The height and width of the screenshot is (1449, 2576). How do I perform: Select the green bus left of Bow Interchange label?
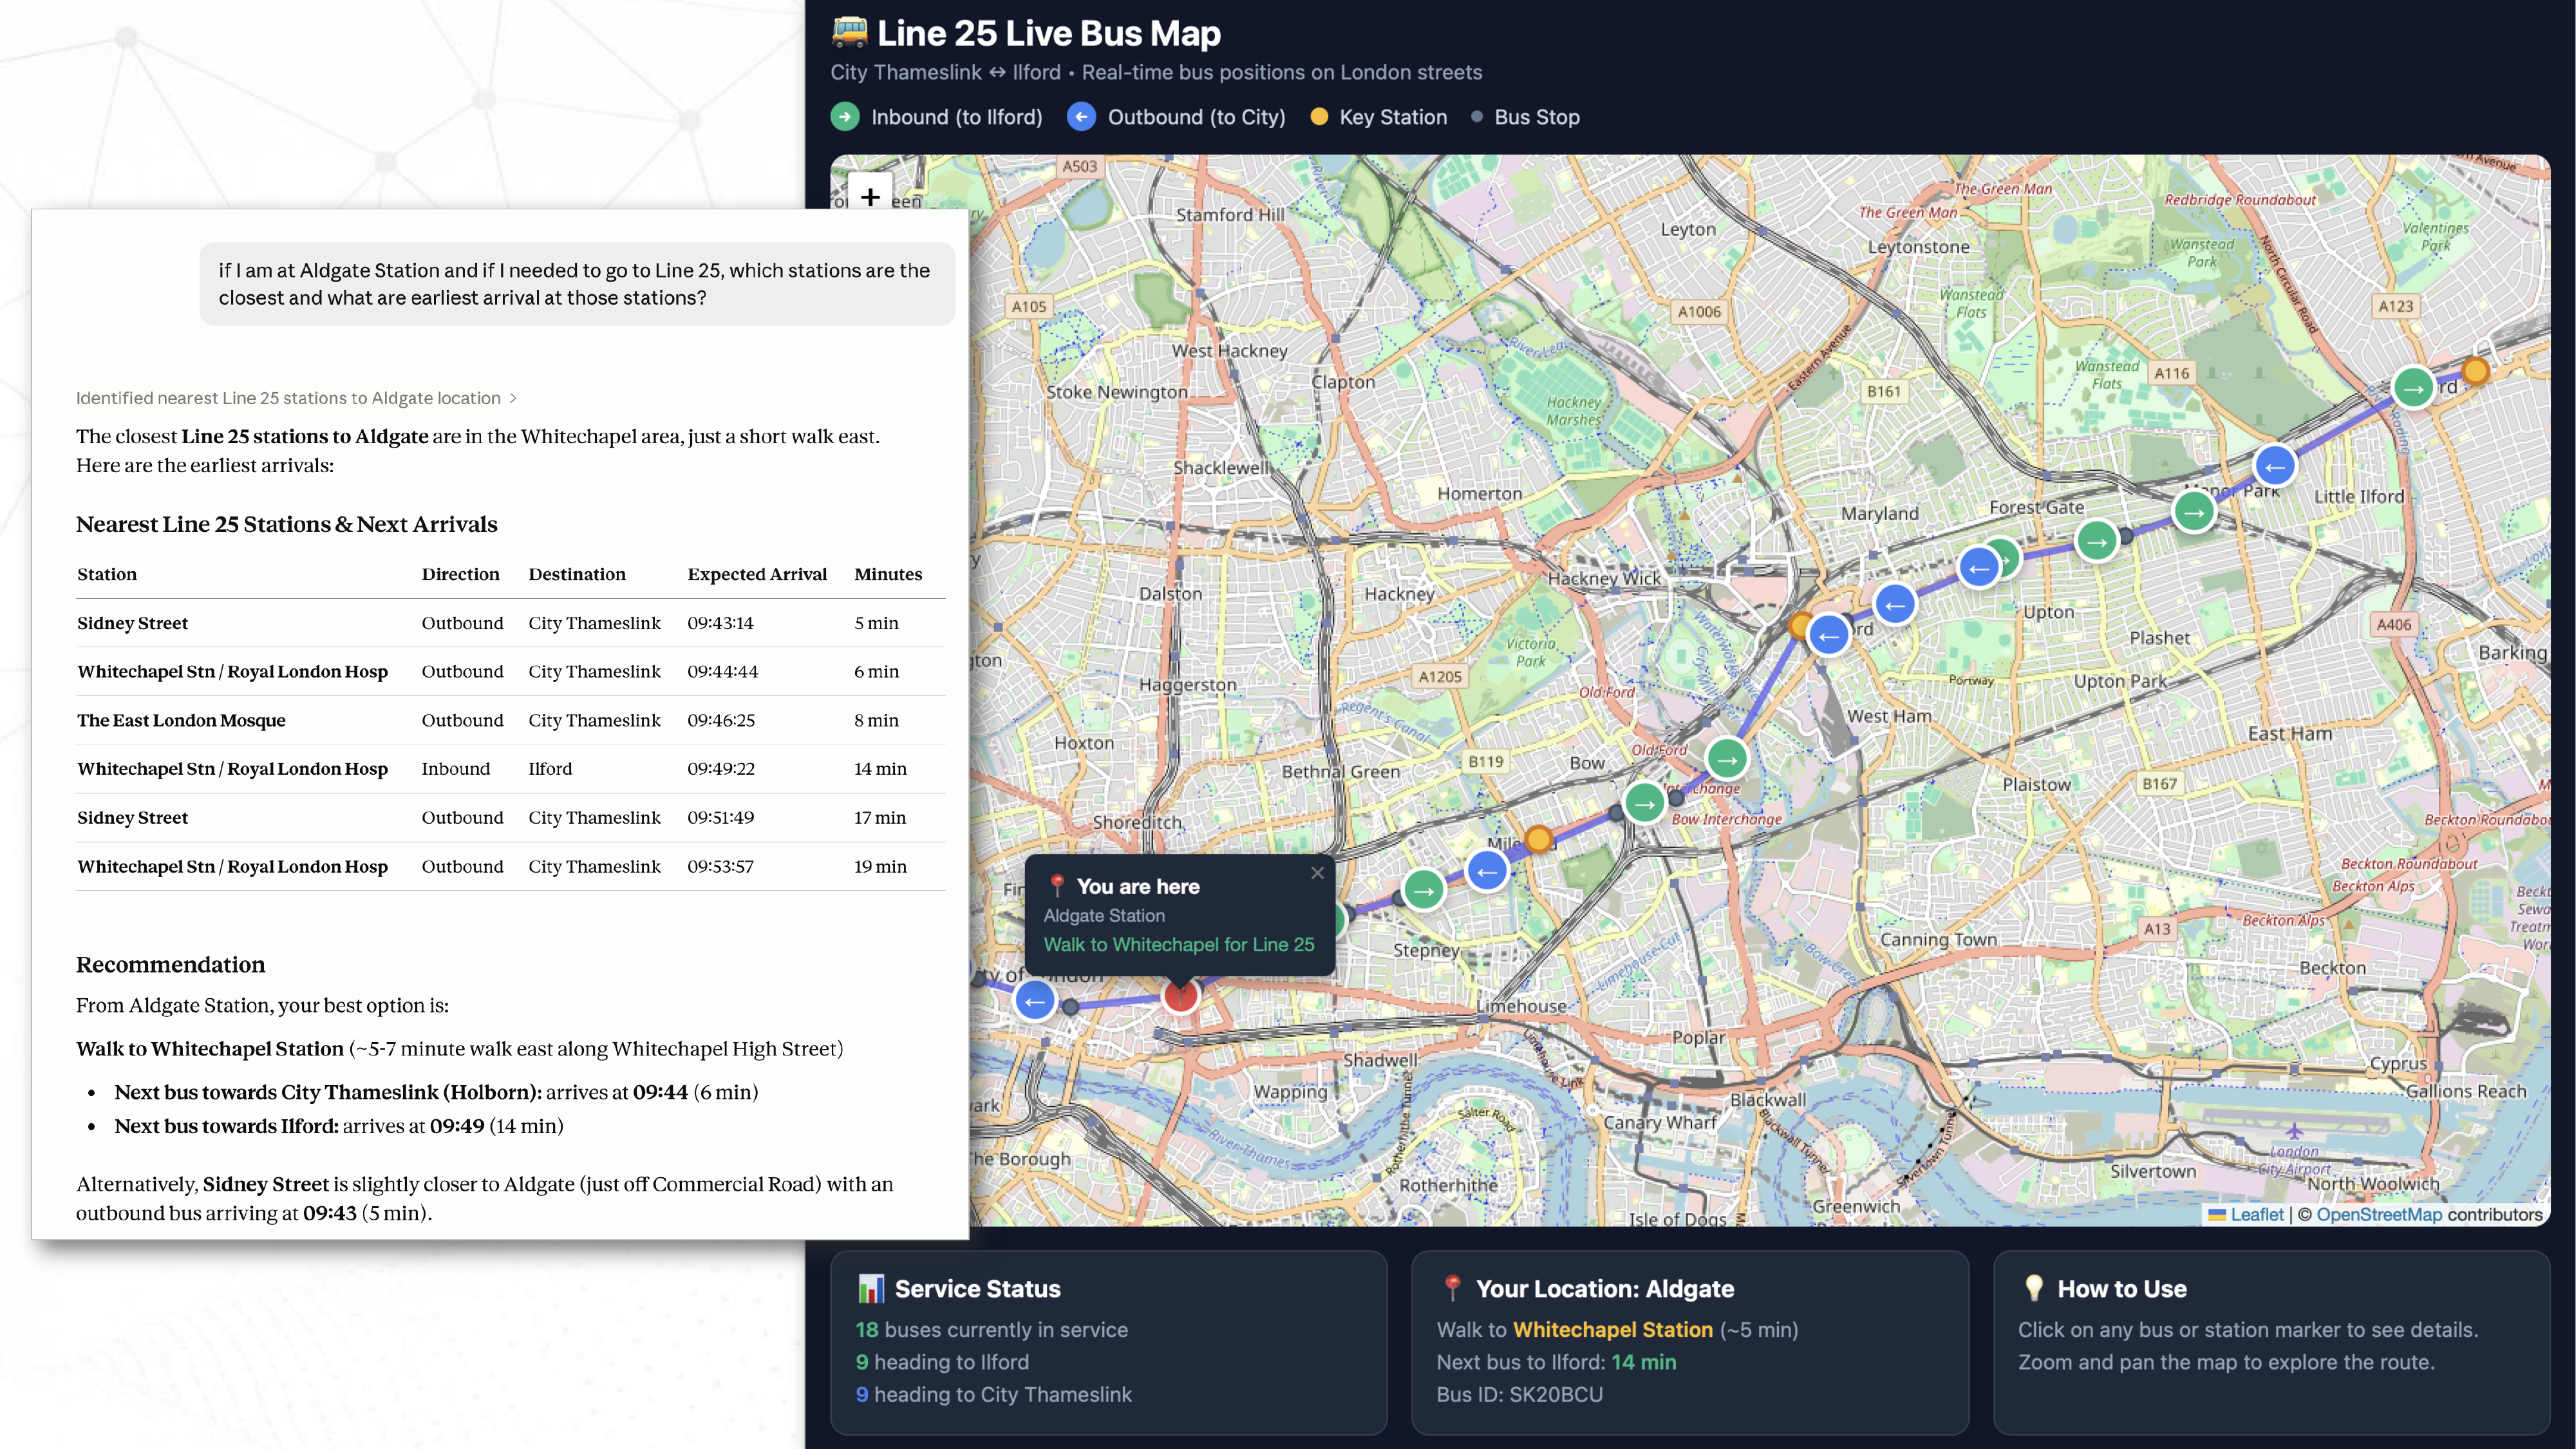click(x=1644, y=803)
